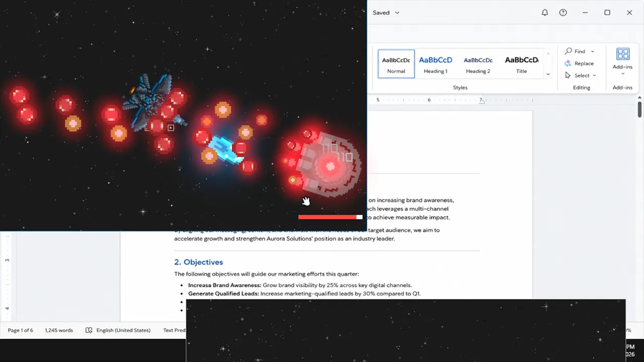644x362 pixels.
Task: Open the Find dropdown arrow
Action: (x=592, y=51)
